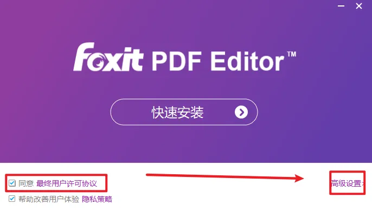Open the 隐私策略 privacy policy link
372x217 pixels.
[97, 199]
